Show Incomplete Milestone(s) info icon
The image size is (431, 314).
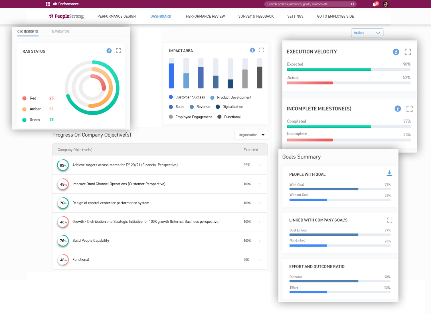pos(398,108)
